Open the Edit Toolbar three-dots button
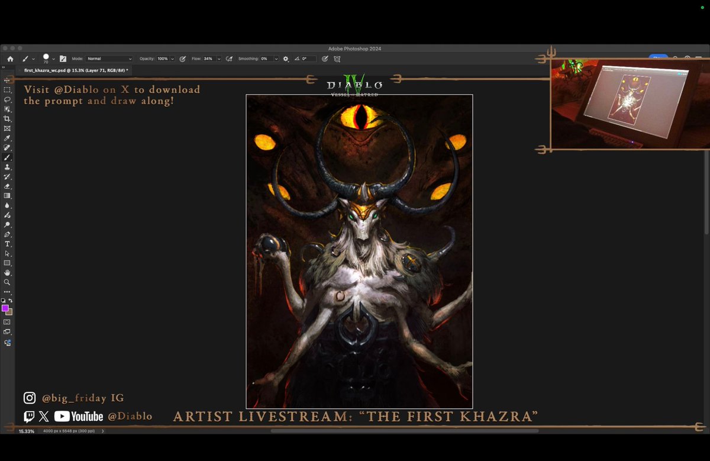The image size is (710, 461). [x=7, y=292]
